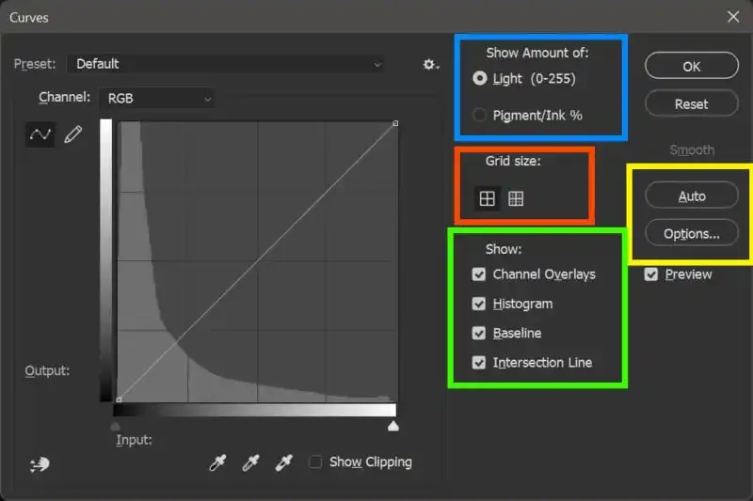Click the top-right curve endpoint
This screenshot has width=753, height=501.
pos(394,123)
